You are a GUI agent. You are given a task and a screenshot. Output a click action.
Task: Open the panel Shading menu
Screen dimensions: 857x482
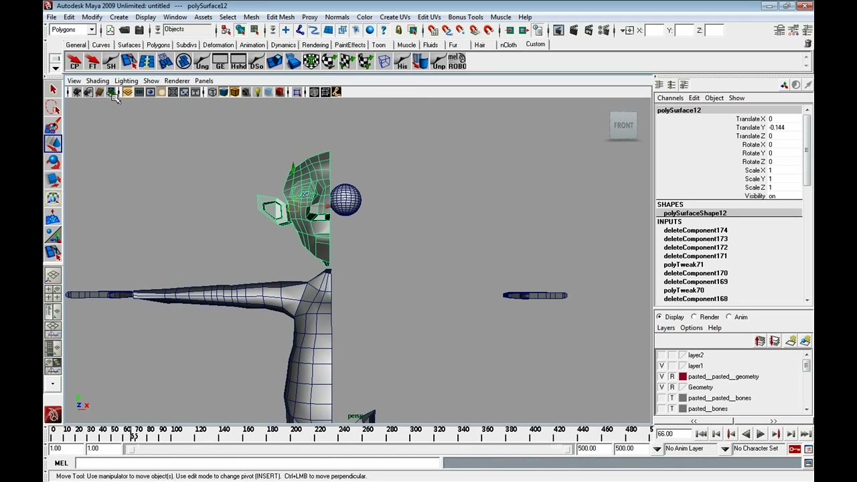tap(97, 81)
